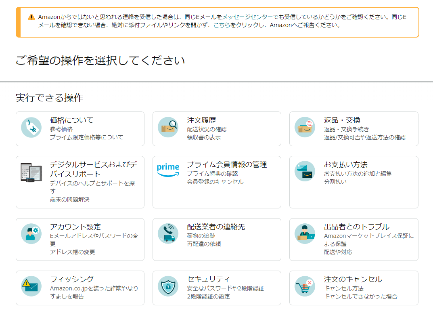
Task: Click the order history magnifier box icon
Action: click(168, 127)
